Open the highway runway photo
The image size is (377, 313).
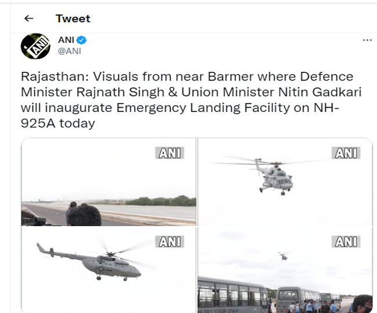108,182
